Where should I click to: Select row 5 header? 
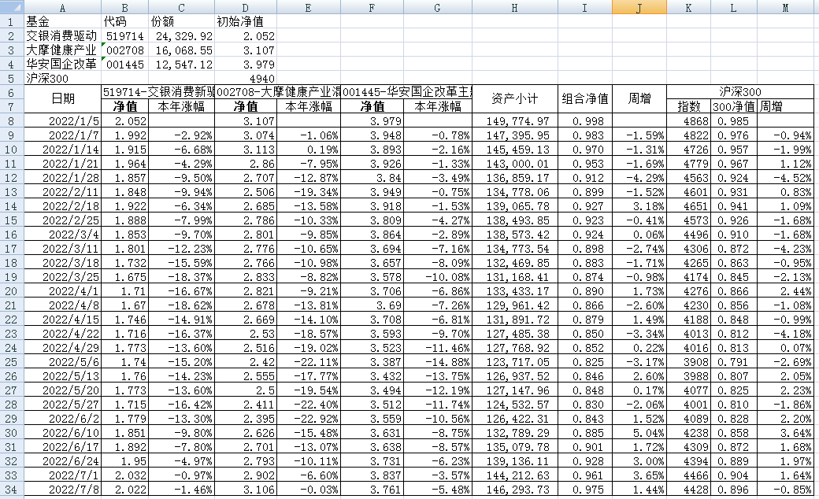(x=12, y=78)
